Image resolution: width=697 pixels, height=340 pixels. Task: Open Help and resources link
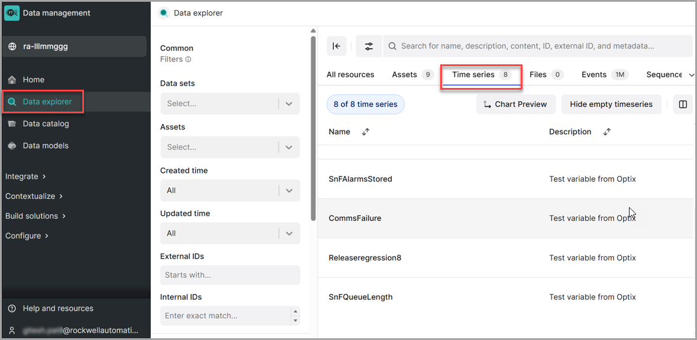(x=58, y=309)
